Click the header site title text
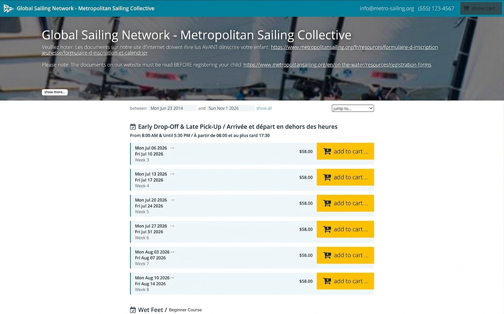This screenshot has width=504, height=314. (x=85, y=8)
